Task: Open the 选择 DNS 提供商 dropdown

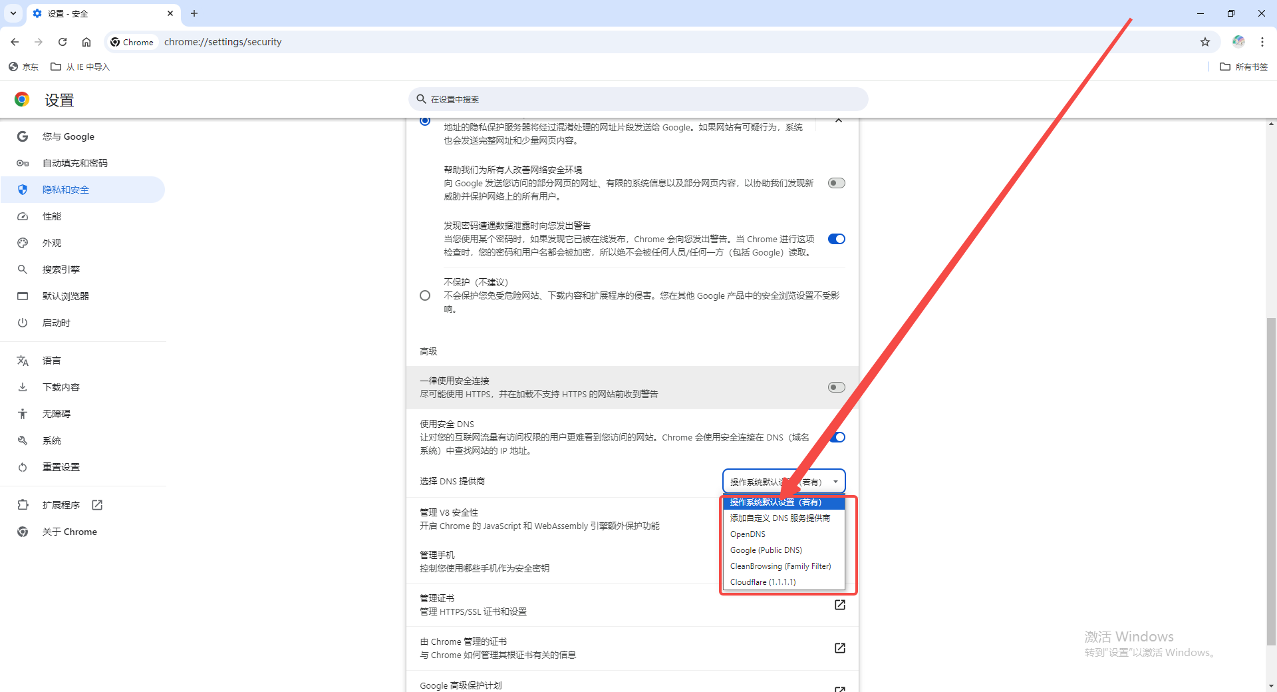Action: click(784, 482)
